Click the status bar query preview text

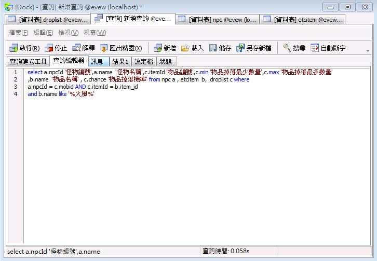coord(53,252)
